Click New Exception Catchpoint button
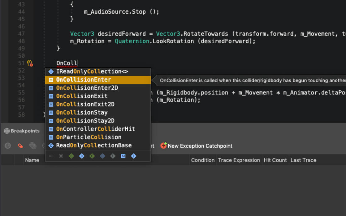 [196, 146]
